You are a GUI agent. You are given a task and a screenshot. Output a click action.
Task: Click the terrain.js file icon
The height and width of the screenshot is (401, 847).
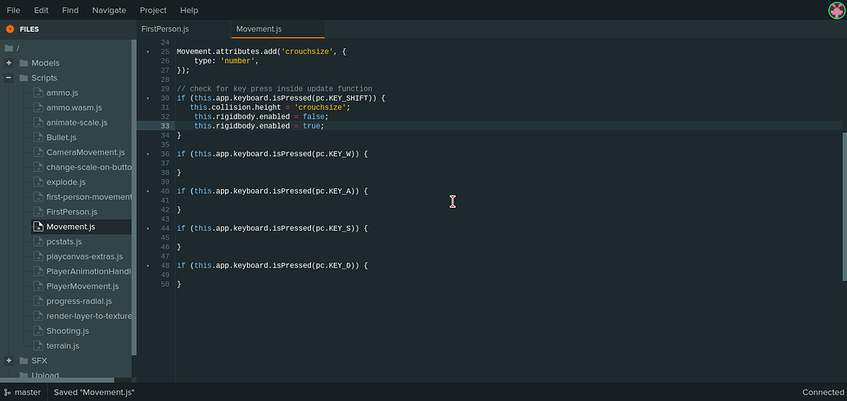38,345
